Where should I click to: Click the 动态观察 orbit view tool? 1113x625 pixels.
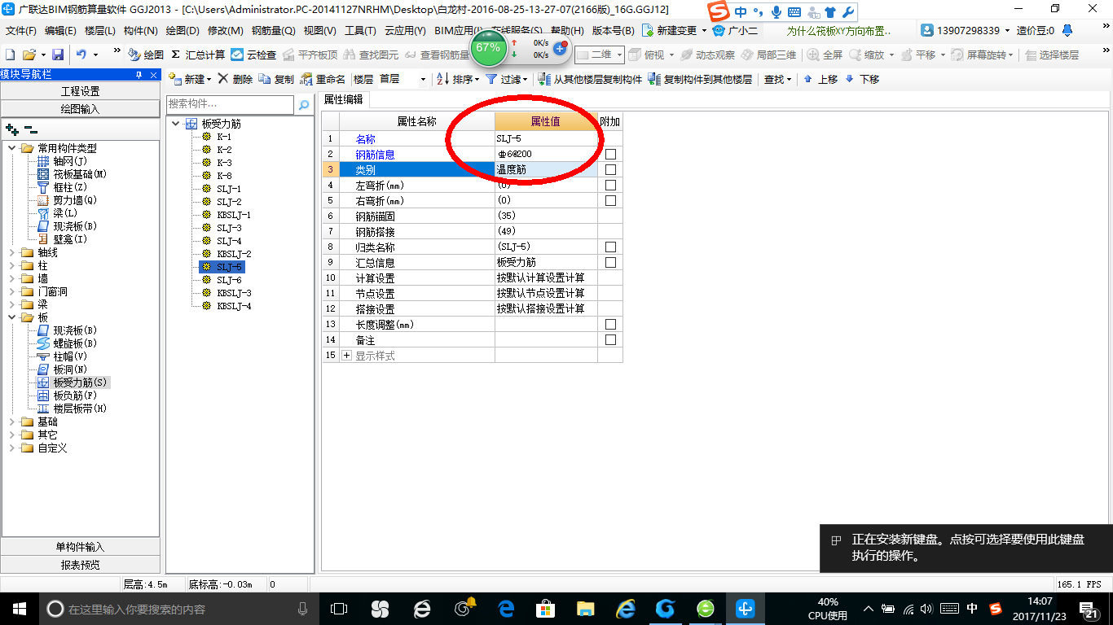click(x=707, y=55)
